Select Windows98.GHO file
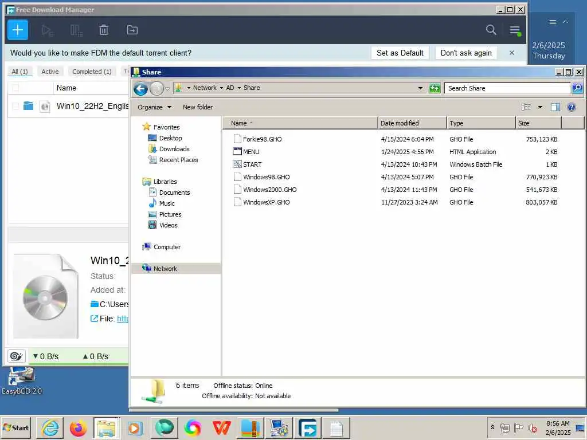The image size is (587, 440). coord(266,177)
